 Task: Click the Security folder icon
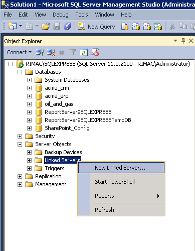[x=29, y=136]
